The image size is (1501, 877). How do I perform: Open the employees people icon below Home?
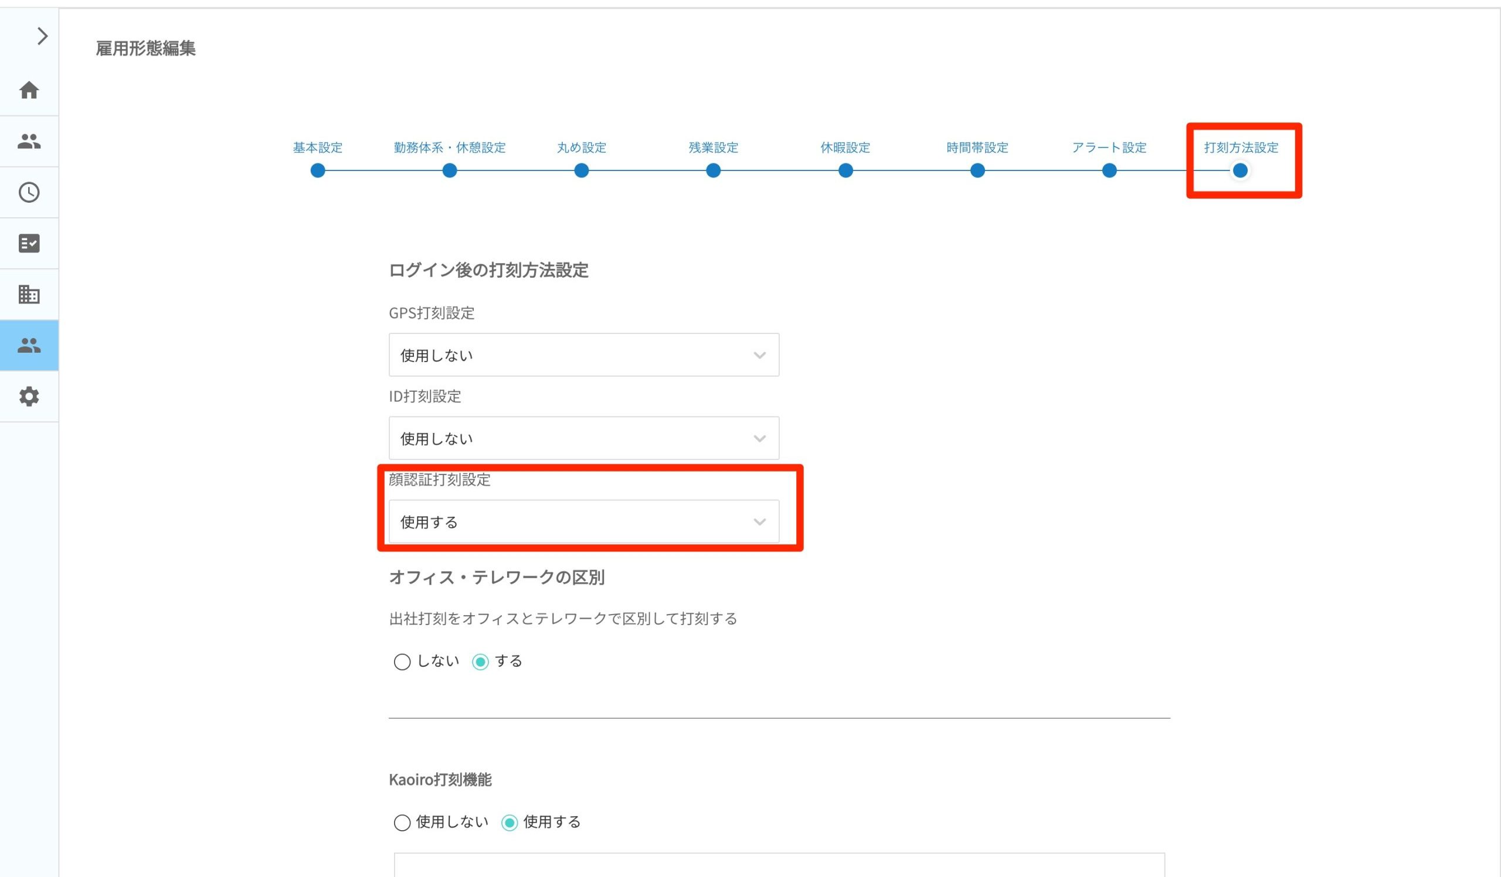[29, 142]
